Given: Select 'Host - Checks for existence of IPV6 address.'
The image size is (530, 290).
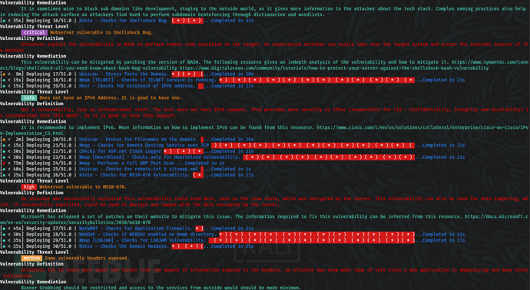Looking at the screenshot, I should (137, 86).
